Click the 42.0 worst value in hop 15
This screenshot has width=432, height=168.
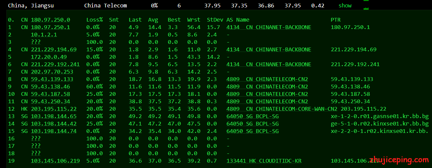click(194, 131)
